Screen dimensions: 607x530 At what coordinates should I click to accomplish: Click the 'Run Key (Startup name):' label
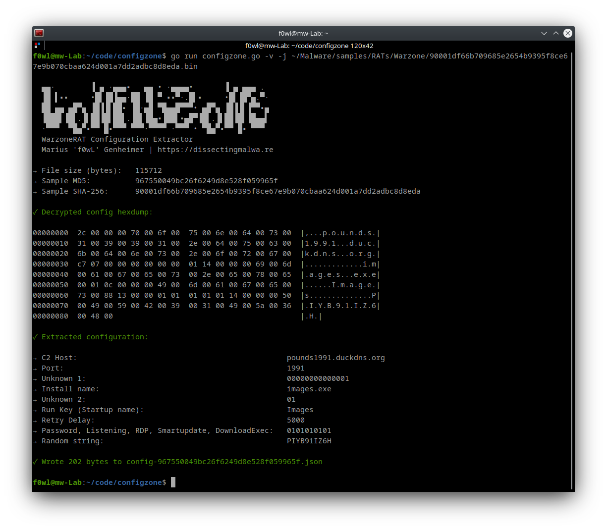tap(93, 410)
